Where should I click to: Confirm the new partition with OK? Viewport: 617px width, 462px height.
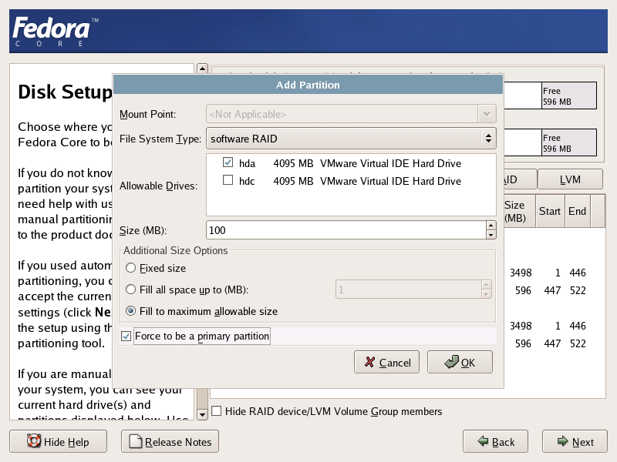[460, 362]
